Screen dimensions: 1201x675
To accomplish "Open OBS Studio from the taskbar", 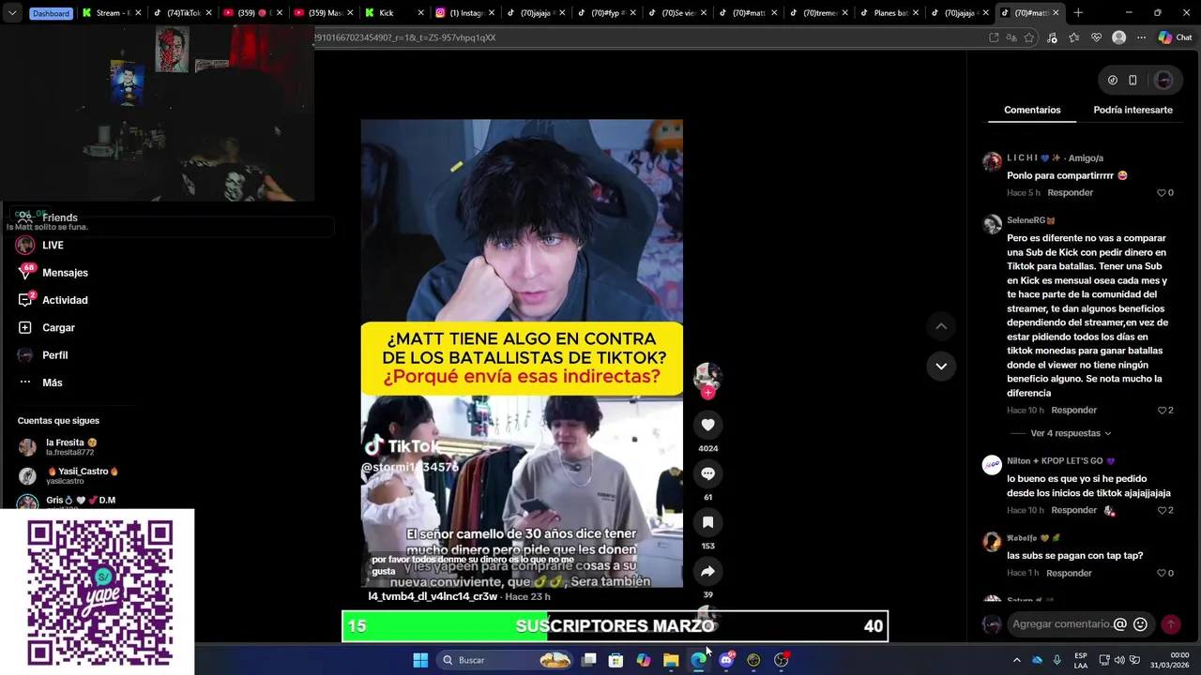I will [781, 660].
